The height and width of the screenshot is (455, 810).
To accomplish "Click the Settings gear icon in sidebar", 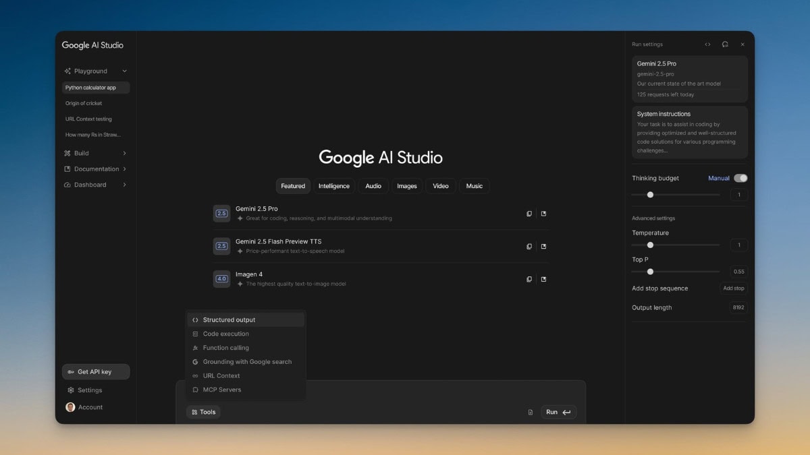I will [71, 390].
